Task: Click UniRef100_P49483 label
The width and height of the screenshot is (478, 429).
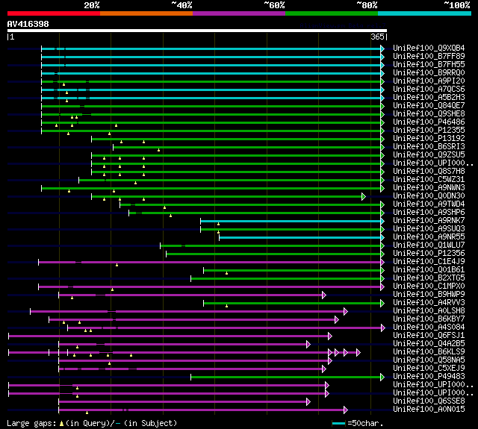Action: (x=429, y=377)
